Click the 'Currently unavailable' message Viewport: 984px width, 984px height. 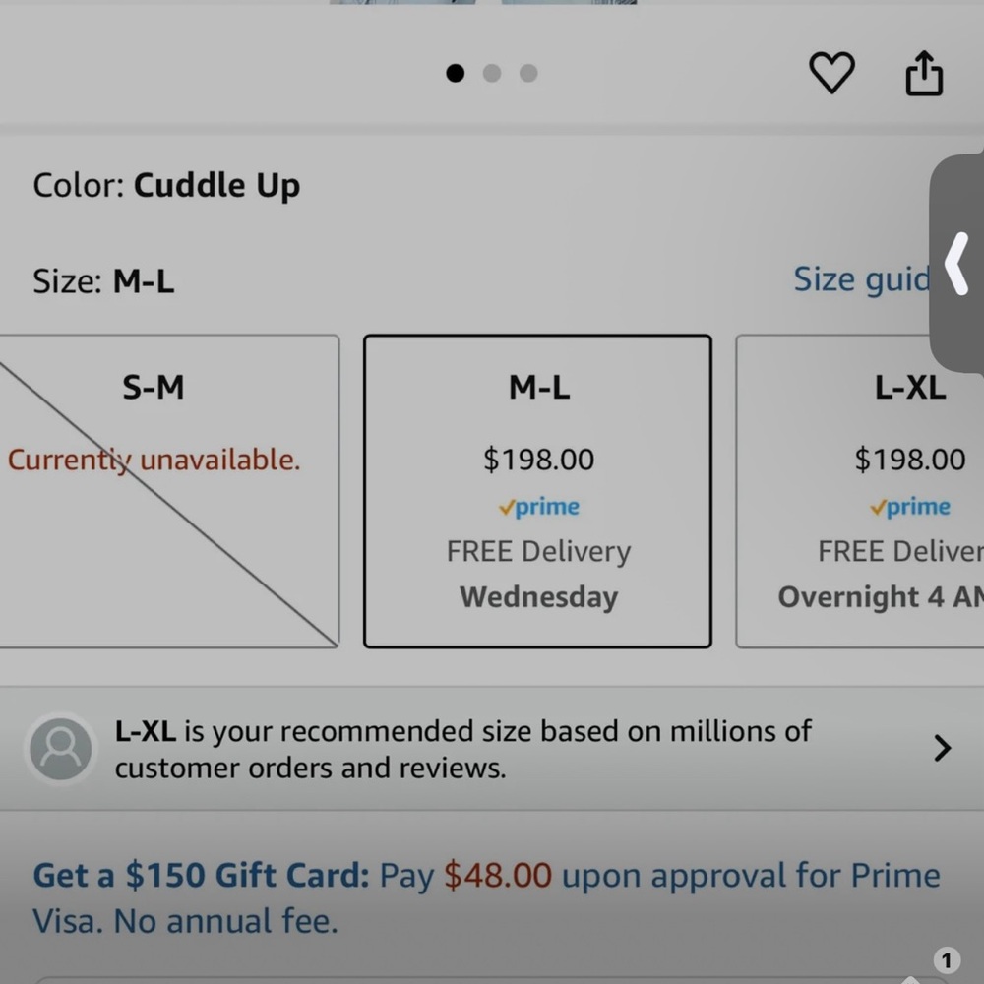click(154, 460)
